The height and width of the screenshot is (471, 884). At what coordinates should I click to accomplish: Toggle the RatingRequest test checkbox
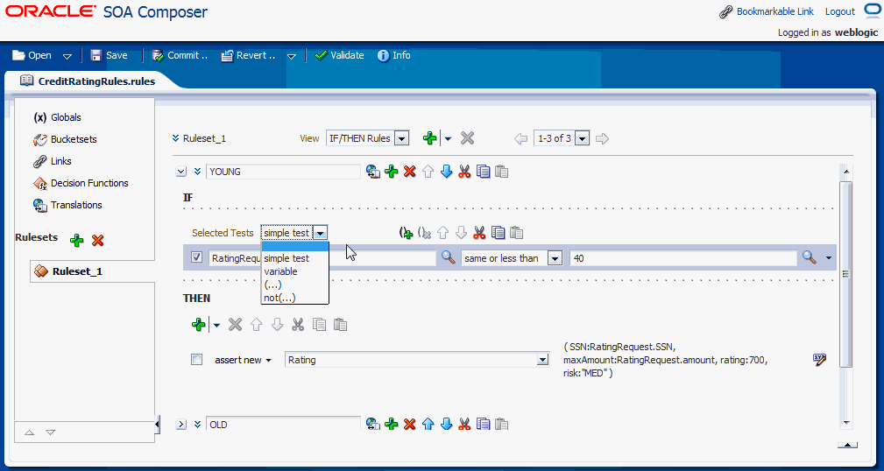(x=197, y=257)
